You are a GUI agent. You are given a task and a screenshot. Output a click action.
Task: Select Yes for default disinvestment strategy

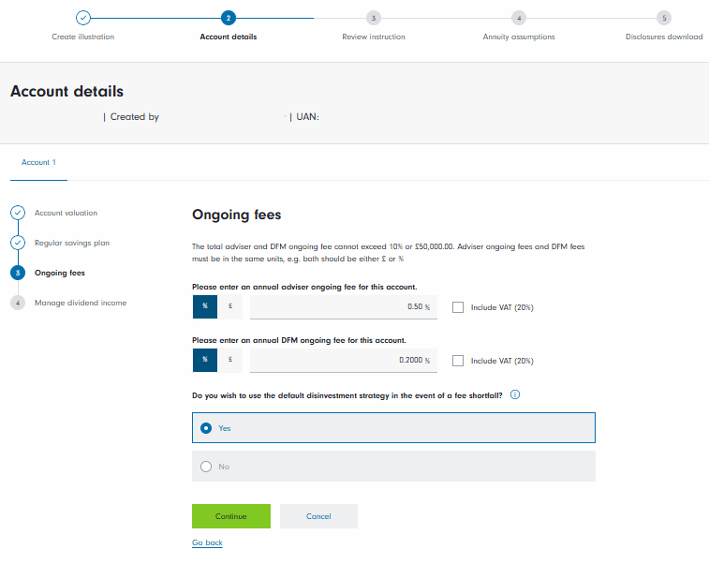point(207,427)
